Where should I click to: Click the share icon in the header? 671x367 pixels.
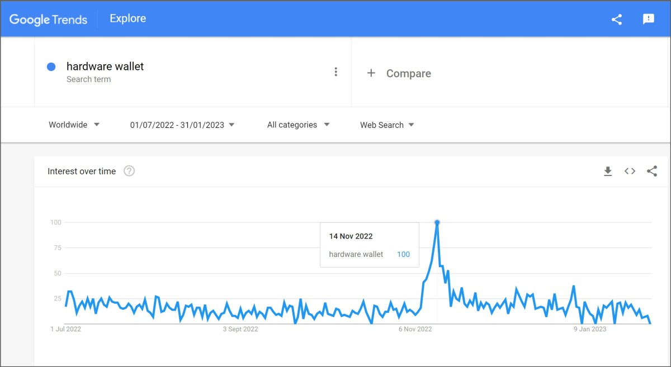tap(617, 20)
